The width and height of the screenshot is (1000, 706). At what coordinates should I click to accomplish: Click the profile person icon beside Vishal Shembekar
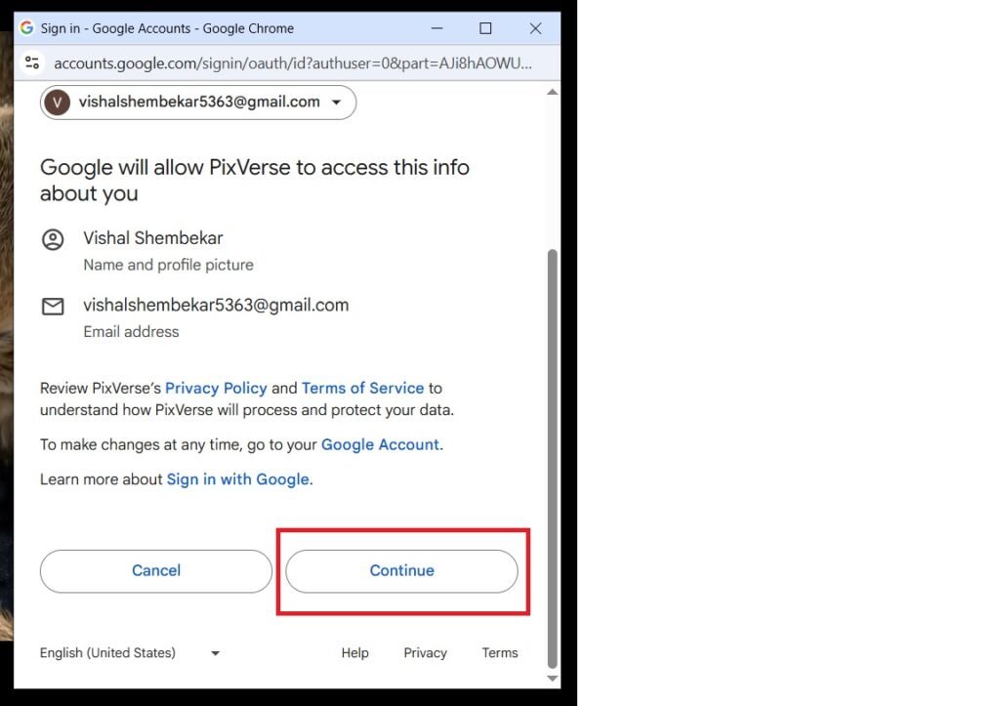53,239
